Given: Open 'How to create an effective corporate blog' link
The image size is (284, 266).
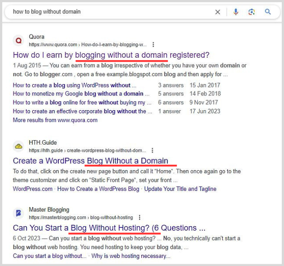Looking at the screenshot, I should 83,111.
